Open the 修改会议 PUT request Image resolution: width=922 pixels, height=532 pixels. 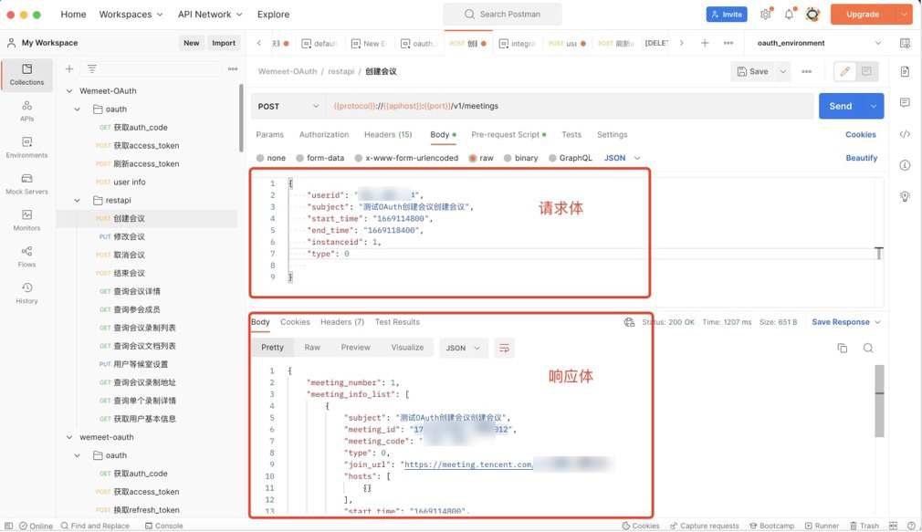coord(130,237)
